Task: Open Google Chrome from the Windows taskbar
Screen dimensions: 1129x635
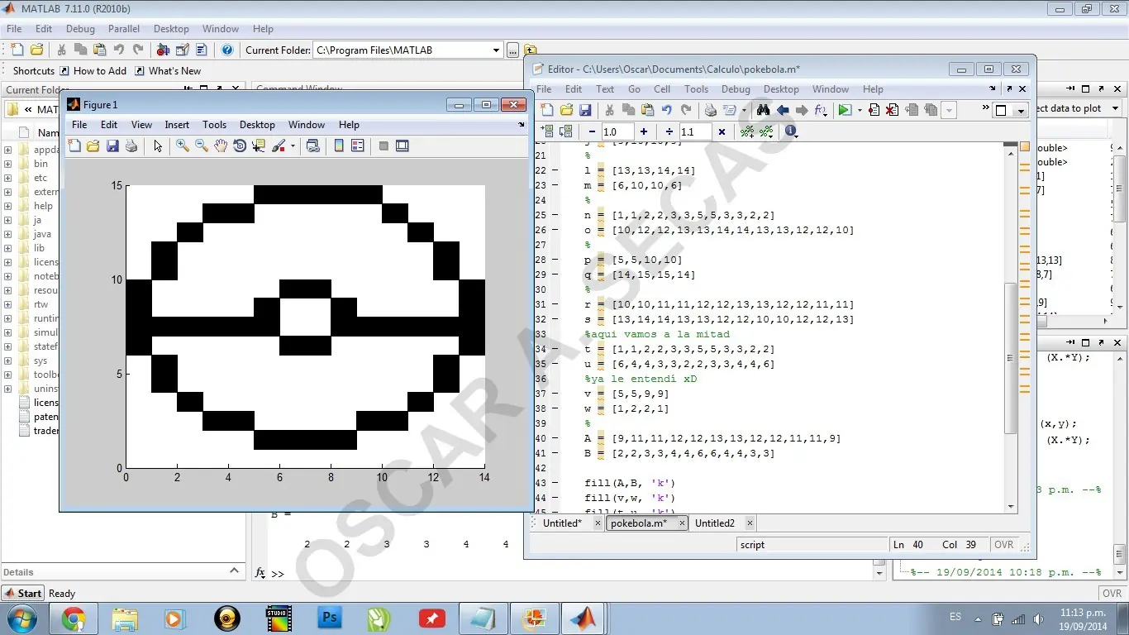Action: coord(74,618)
